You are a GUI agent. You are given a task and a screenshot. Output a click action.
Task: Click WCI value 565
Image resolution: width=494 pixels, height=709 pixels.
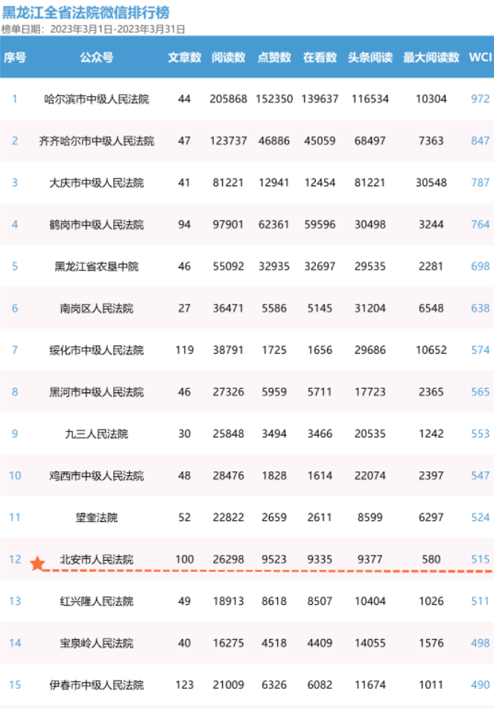[480, 392]
